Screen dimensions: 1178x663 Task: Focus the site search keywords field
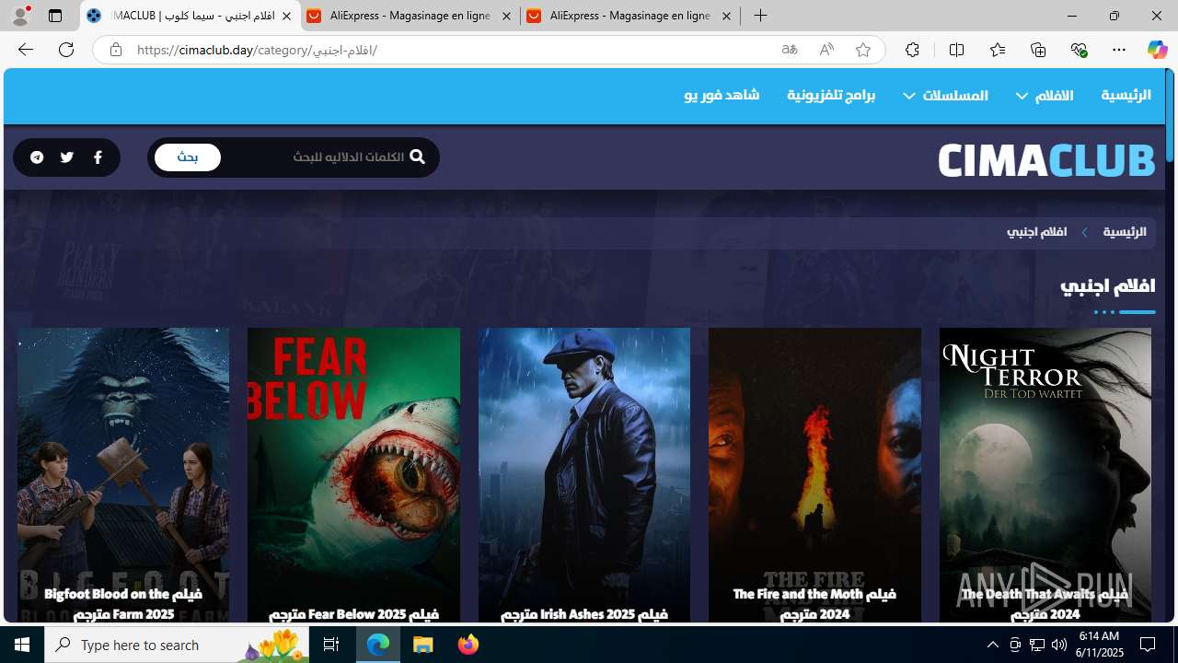pyautogui.click(x=318, y=157)
